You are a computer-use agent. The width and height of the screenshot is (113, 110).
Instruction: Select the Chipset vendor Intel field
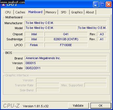pos(34,34)
